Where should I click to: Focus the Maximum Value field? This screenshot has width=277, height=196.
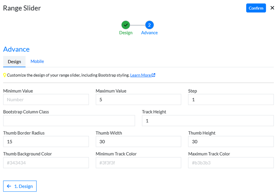pos(138,100)
